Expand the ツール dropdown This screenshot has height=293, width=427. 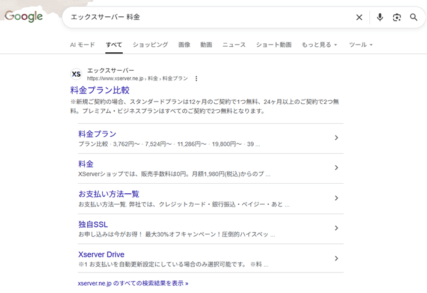pos(361,44)
